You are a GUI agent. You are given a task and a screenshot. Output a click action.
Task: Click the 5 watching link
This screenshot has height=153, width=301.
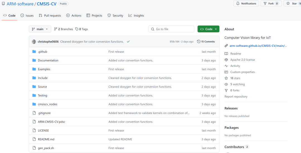click(x=237, y=84)
